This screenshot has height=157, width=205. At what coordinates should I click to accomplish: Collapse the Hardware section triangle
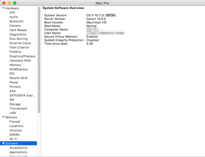[4, 8]
